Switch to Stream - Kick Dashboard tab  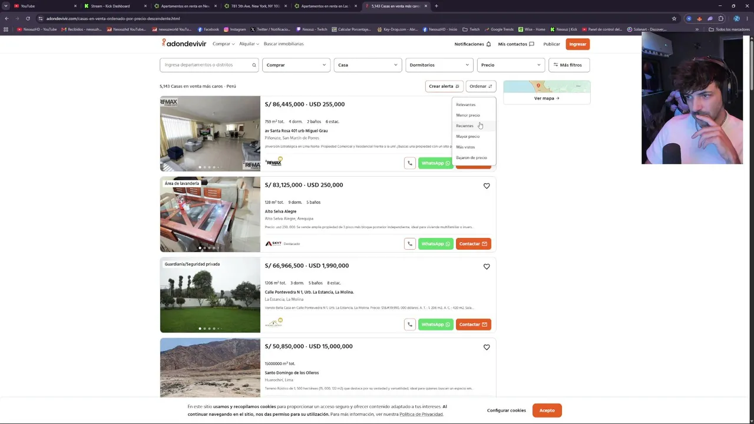pyautogui.click(x=114, y=6)
